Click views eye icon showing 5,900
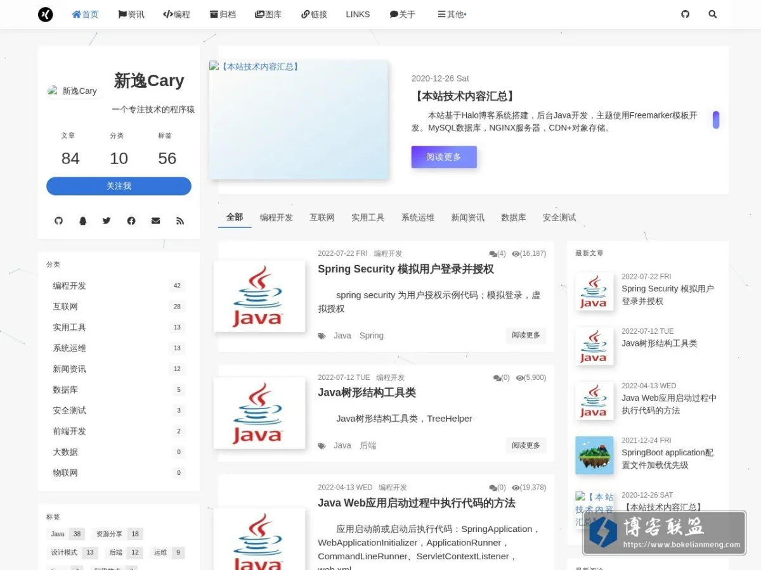 (520, 378)
